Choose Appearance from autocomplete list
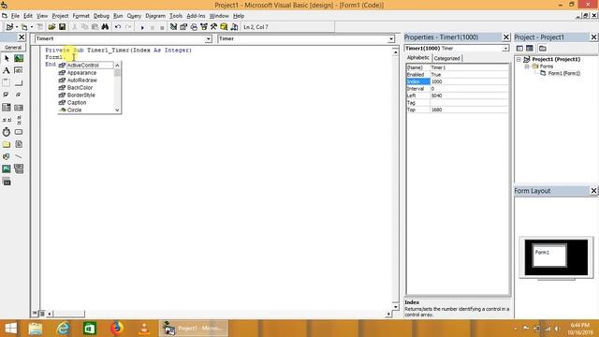Viewport: 599px width, 337px height. click(81, 73)
